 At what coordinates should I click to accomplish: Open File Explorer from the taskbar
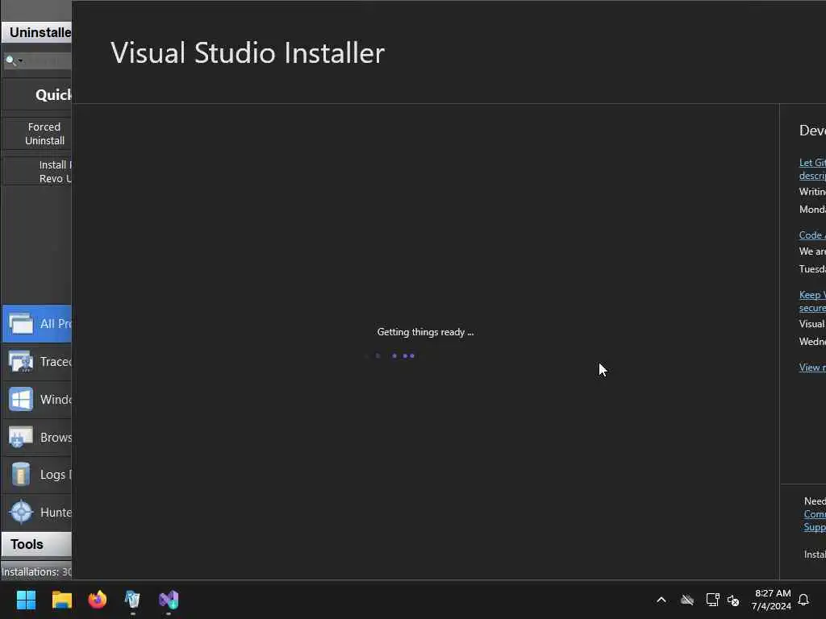coord(61,600)
